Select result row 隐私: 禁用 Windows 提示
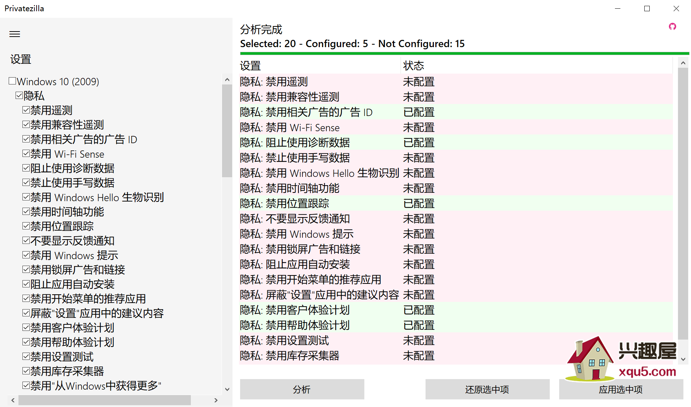The height and width of the screenshot is (407, 691). 456,234
